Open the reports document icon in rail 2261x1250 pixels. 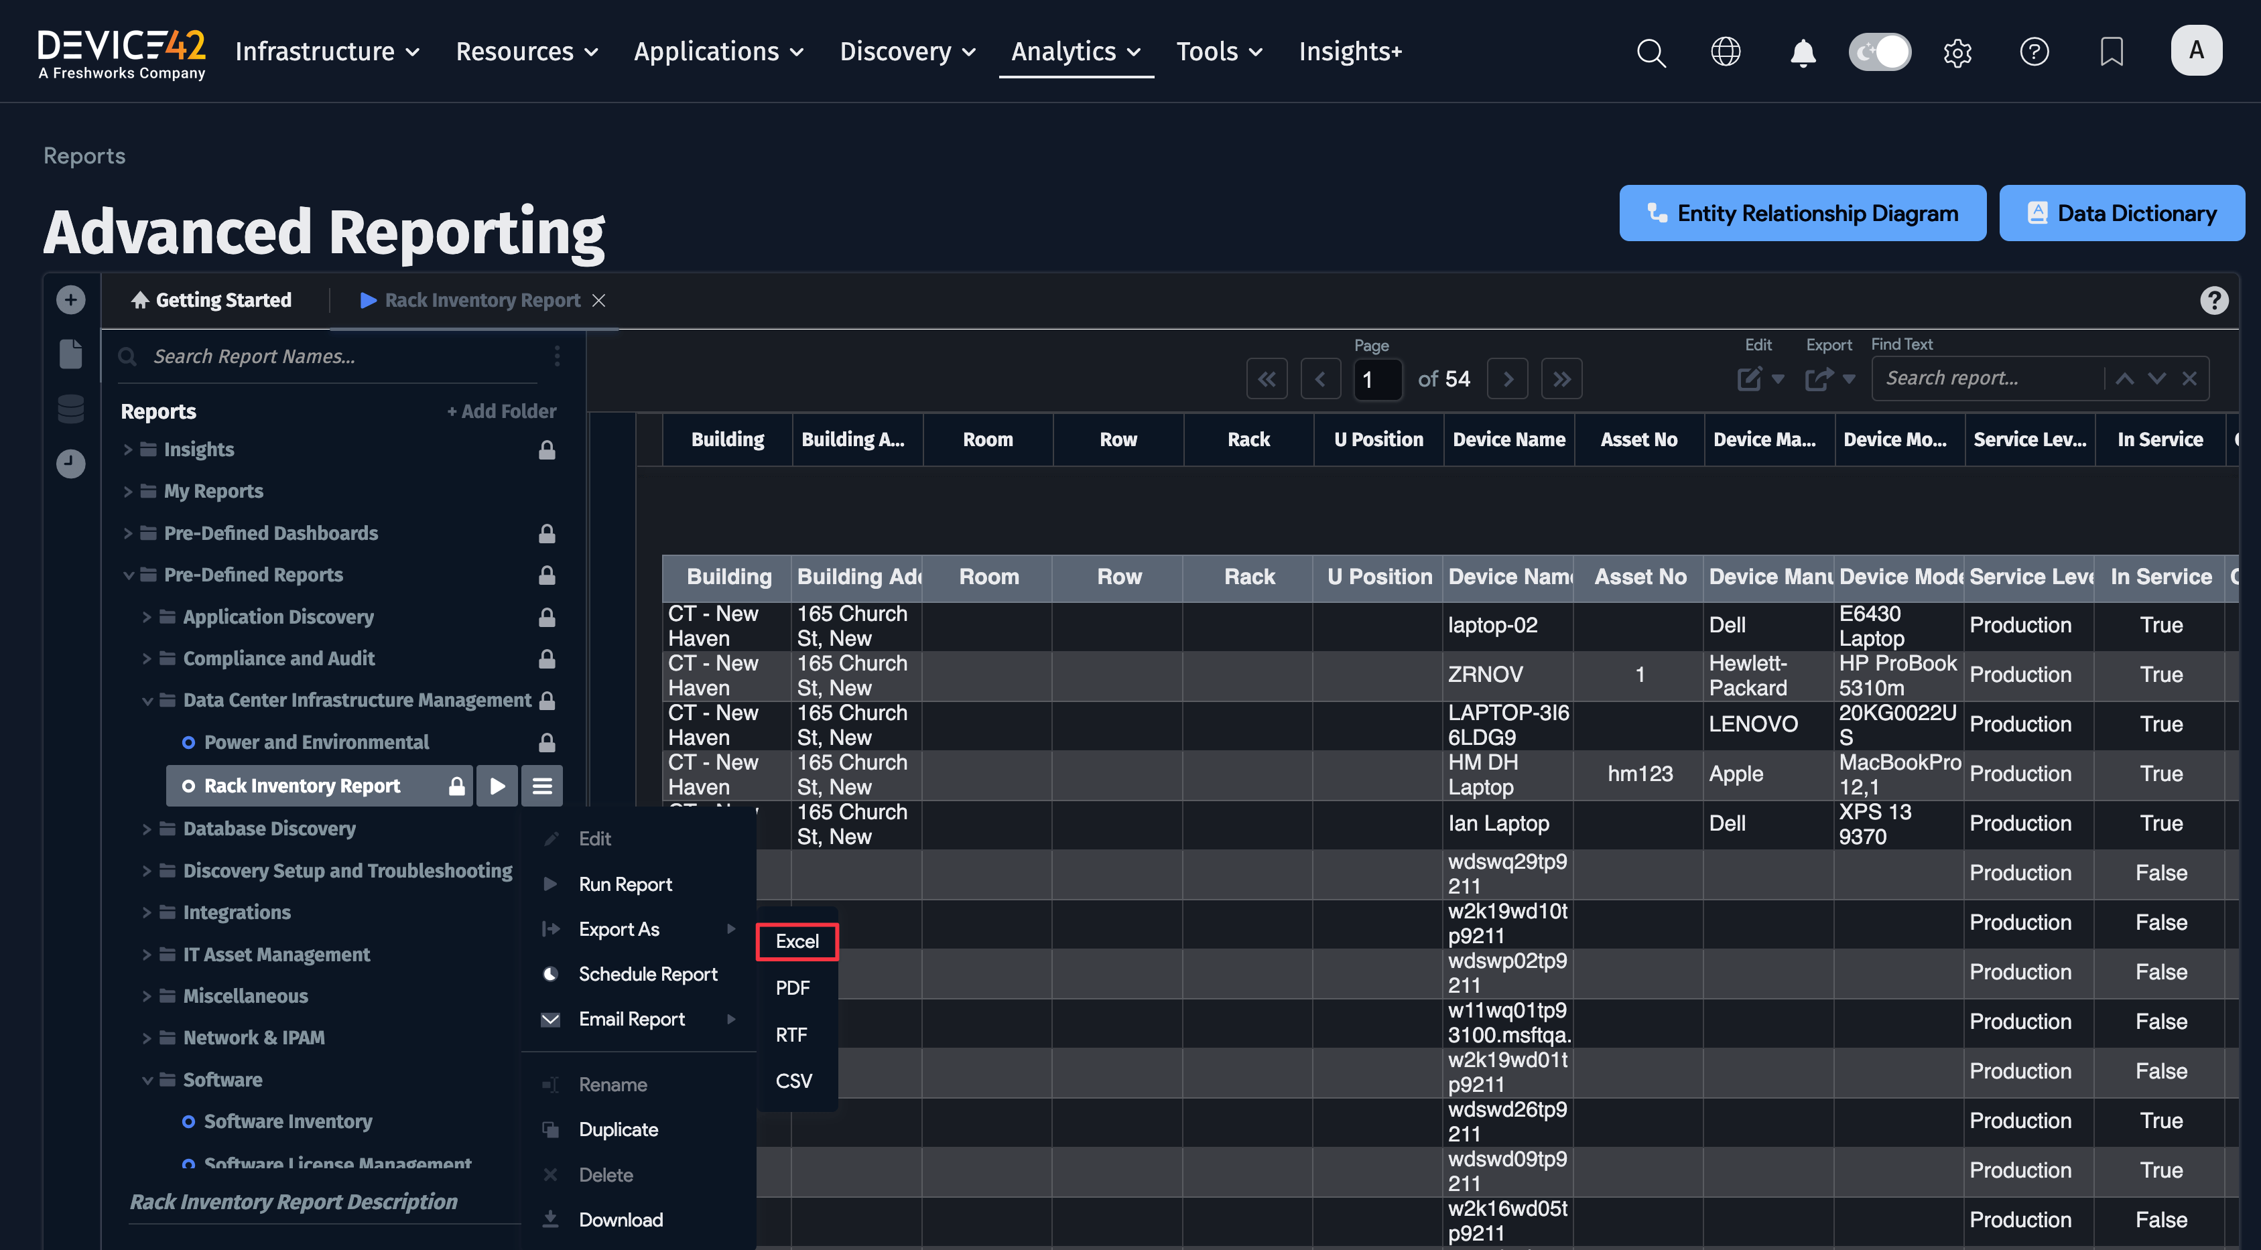(71, 354)
